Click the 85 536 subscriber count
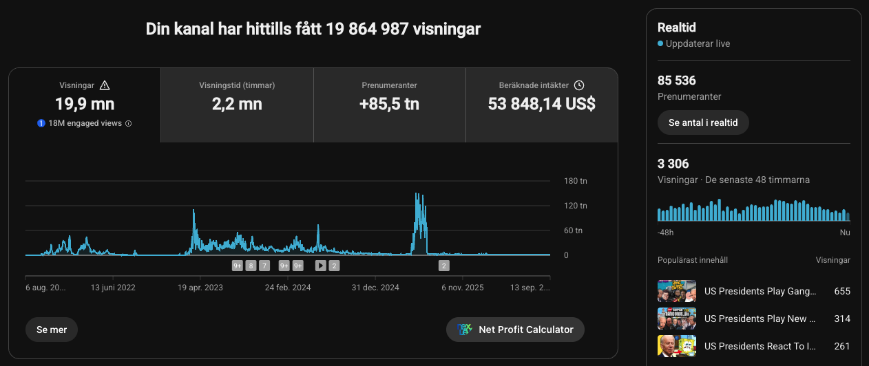The width and height of the screenshot is (869, 366). 677,80
